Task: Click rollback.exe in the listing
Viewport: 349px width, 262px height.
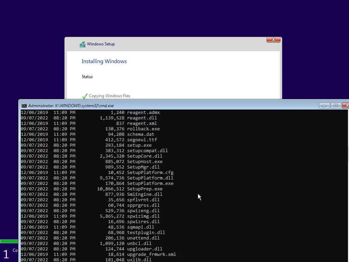Action: pos(143,129)
